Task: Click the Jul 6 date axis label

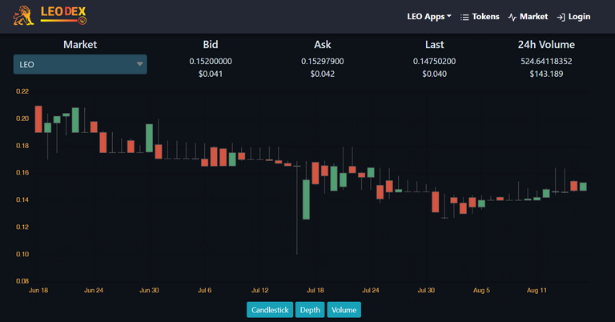Action: click(x=204, y=290)
